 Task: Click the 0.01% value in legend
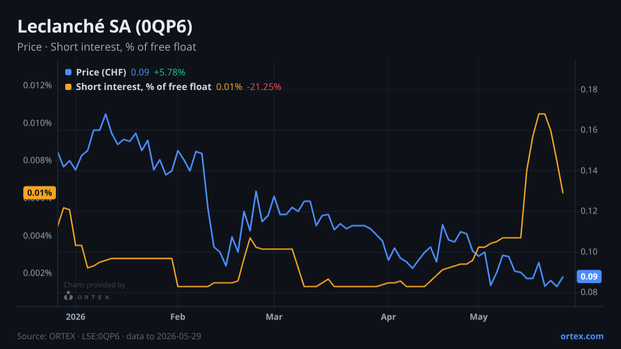click(x=229, y=87)
